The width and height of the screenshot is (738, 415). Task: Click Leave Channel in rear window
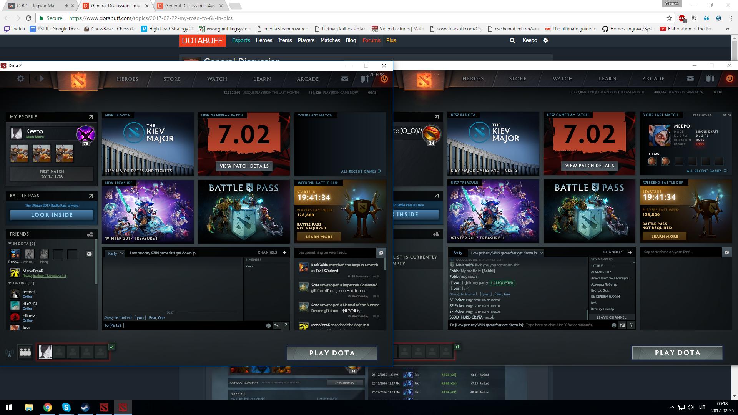611,317
